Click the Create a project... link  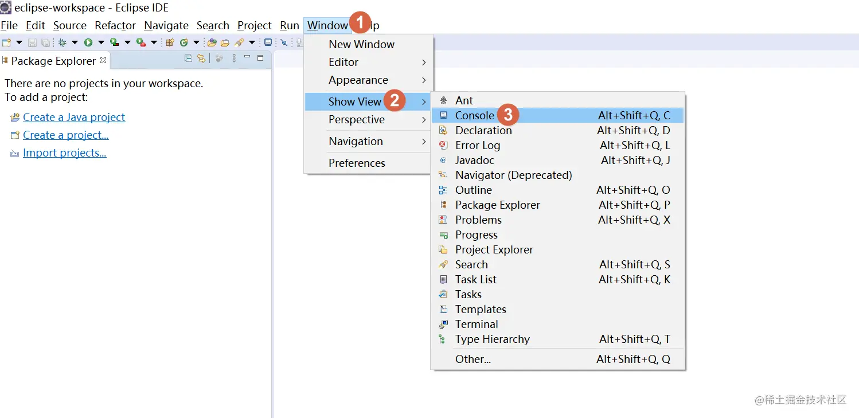pyautogui.click(x=66, y=135)
